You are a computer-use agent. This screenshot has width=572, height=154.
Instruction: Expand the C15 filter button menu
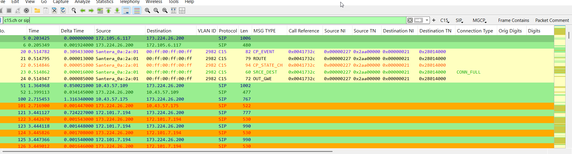[x=444, y=20]
